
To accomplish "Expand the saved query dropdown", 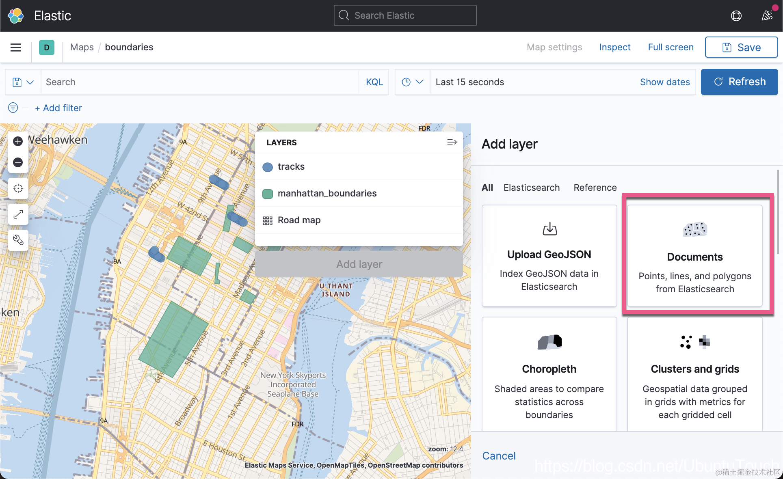I will point(23,82).
